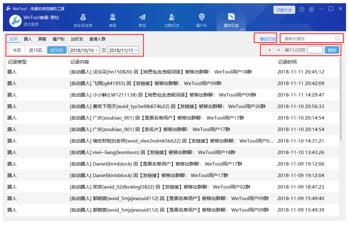Click the 功能大全 button
The image size is (349, 225).
284,10
